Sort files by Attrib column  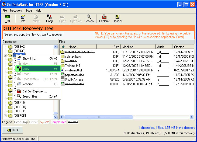pyautogui.click(x=164, y=47)
